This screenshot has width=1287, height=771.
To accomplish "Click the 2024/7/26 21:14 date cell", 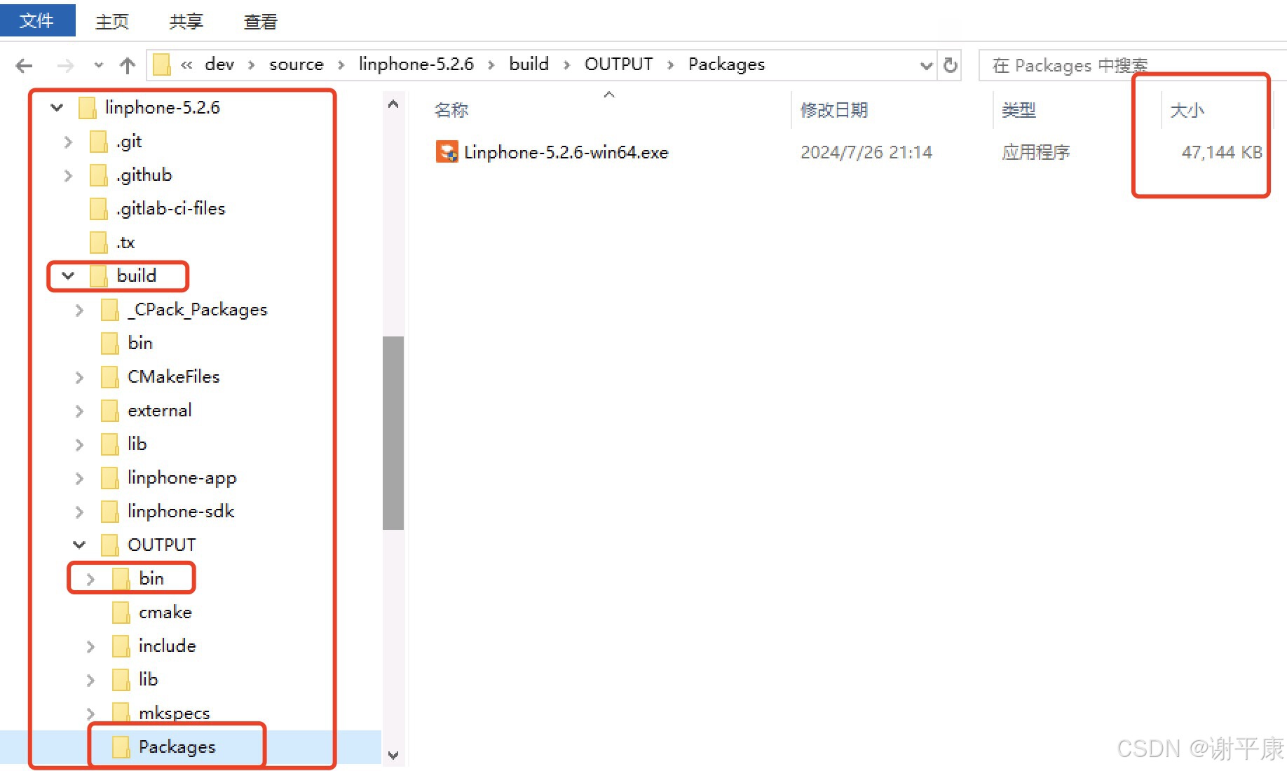I will [x=866, y=153].
